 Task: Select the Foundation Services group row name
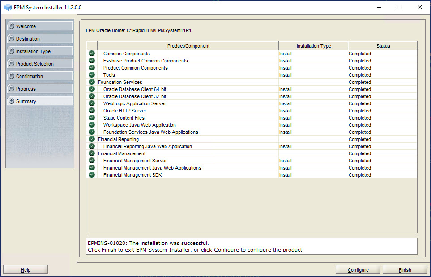[x=120, y=82]
